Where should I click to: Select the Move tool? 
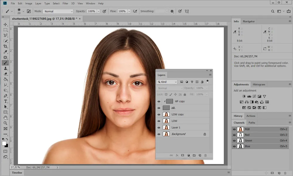tap(5, 25)
